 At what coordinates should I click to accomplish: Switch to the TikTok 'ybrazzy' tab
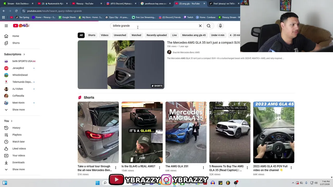(224, 4)
